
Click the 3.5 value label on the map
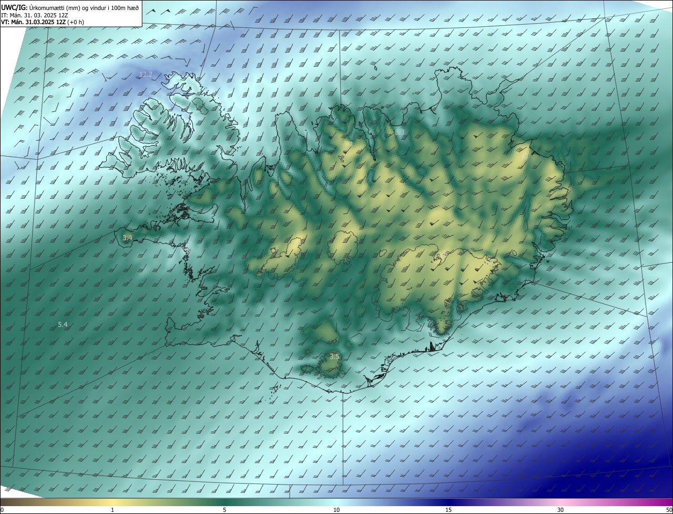click(334, 357)
